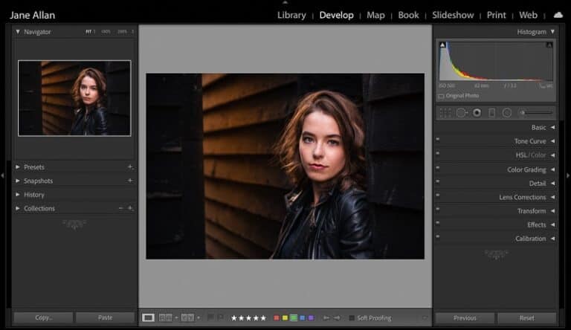Toggle the Detail panel switch
Viewport: 571px width, 330px height.
(437, 181)
